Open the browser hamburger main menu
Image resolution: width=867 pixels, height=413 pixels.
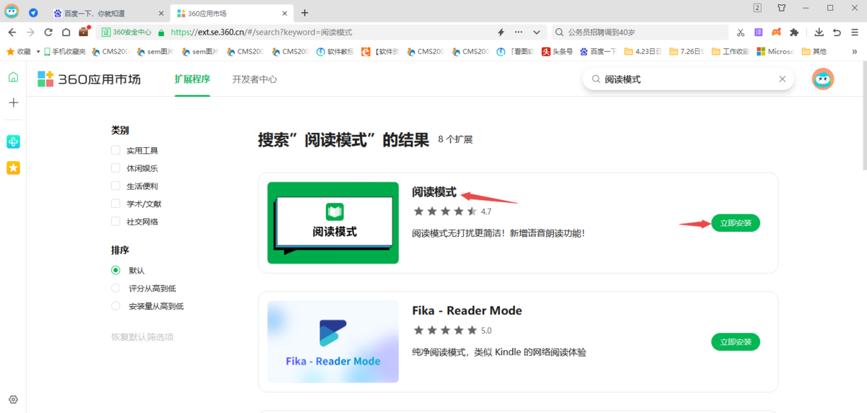(855, 32)
